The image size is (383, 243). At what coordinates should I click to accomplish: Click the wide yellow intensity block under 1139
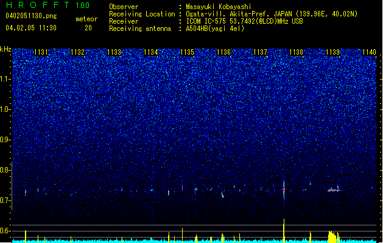pos(332,237)
